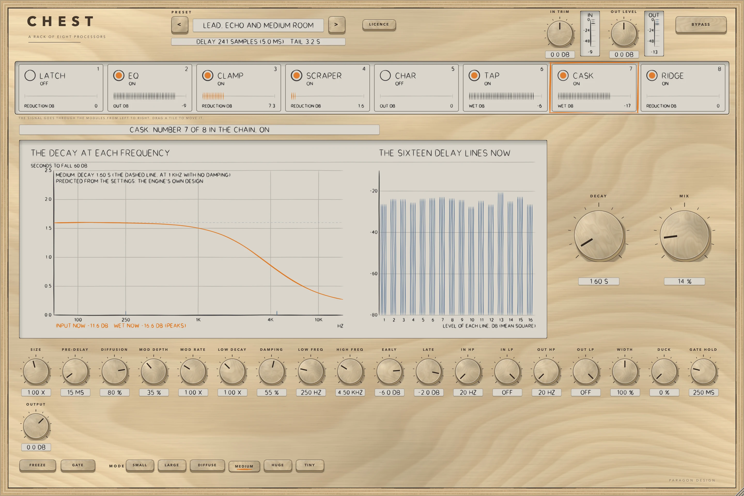
Task: Click the 4.50 KHZ high freq value
Action: (350, 392)
